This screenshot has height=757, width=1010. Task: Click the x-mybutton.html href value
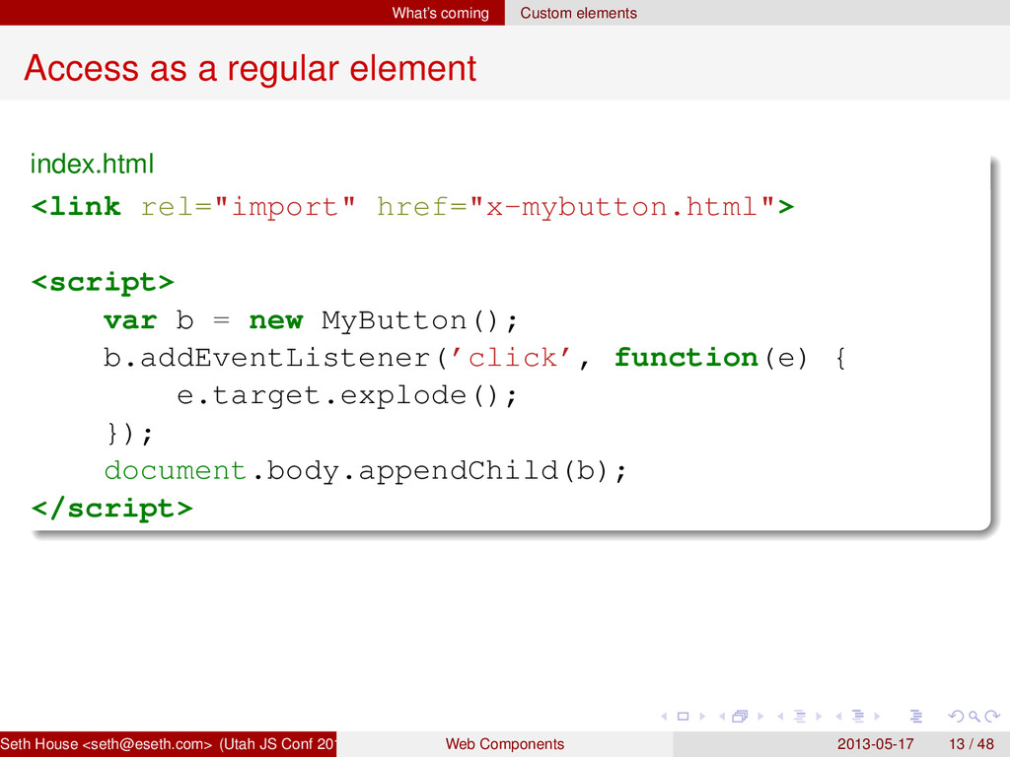pyautogui.click(x=621, y=207)
